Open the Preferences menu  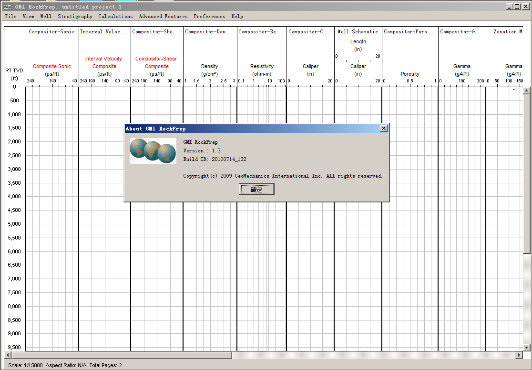click(x=209, y=16)
